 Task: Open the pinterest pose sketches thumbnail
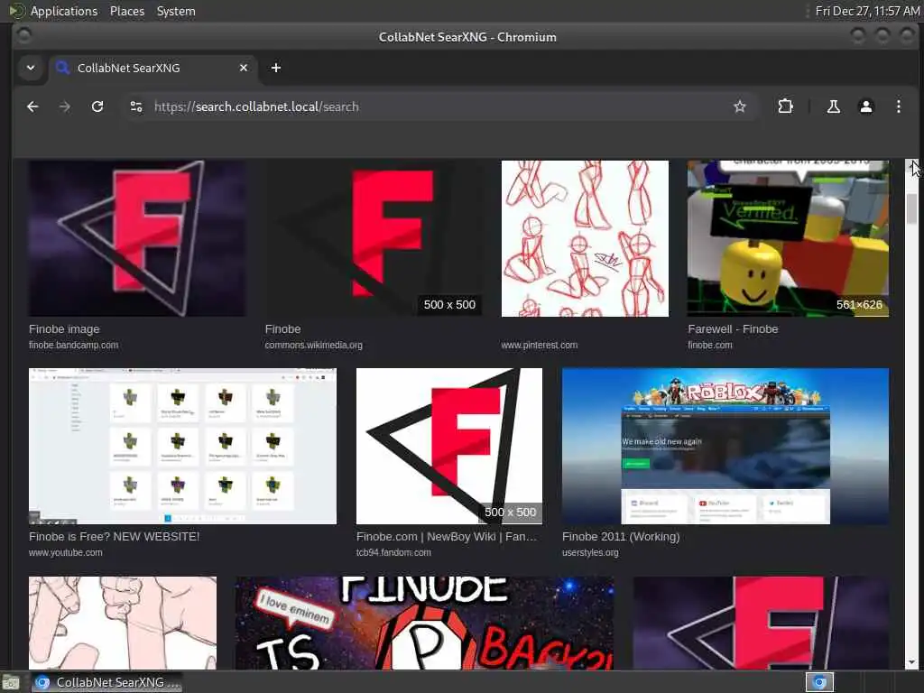pyautogui.click(x=585, y=238)
